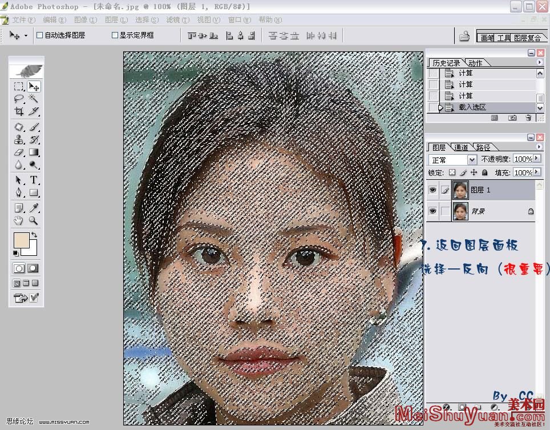Select the Eyedropper tool

[34, 208]
